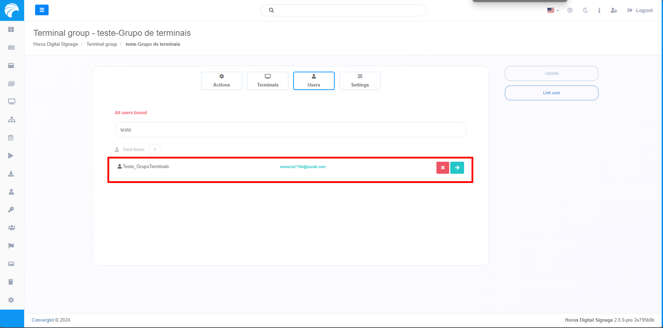
Task: Click the Link user button
Action: [x=551, y=93]
